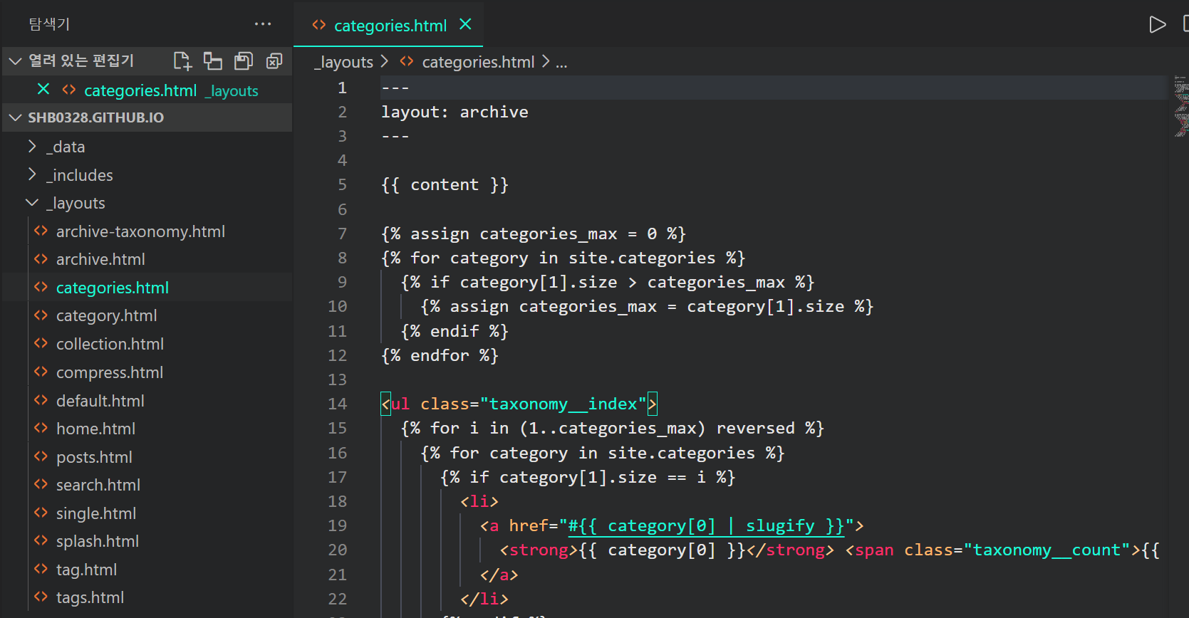Click the code minimap preview
Viewport: 1189px width, 618px height.
pos(1181,106)
